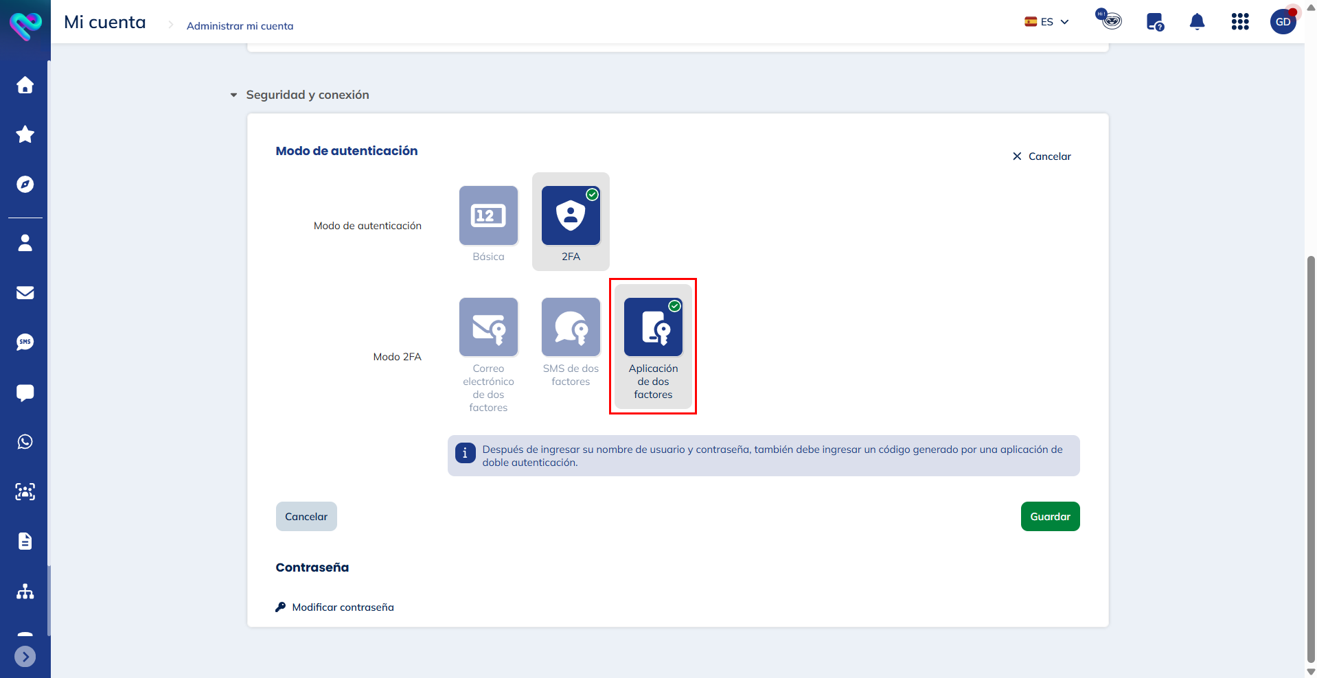Open the apps grid launcher
Viewport: 1317px width, 678px height.
(1239, 22)
